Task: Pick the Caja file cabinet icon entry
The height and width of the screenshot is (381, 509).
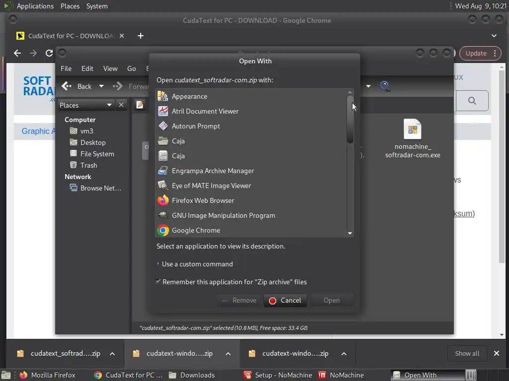Action: tap(163, 156)
